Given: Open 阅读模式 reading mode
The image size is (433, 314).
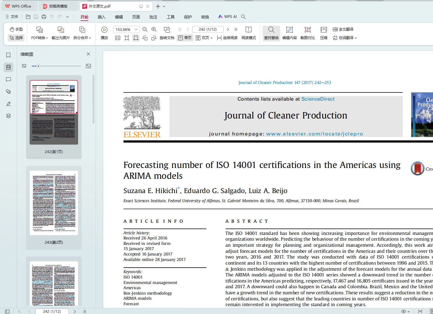Looking at the screenshot, I should (x=248, y=33).
